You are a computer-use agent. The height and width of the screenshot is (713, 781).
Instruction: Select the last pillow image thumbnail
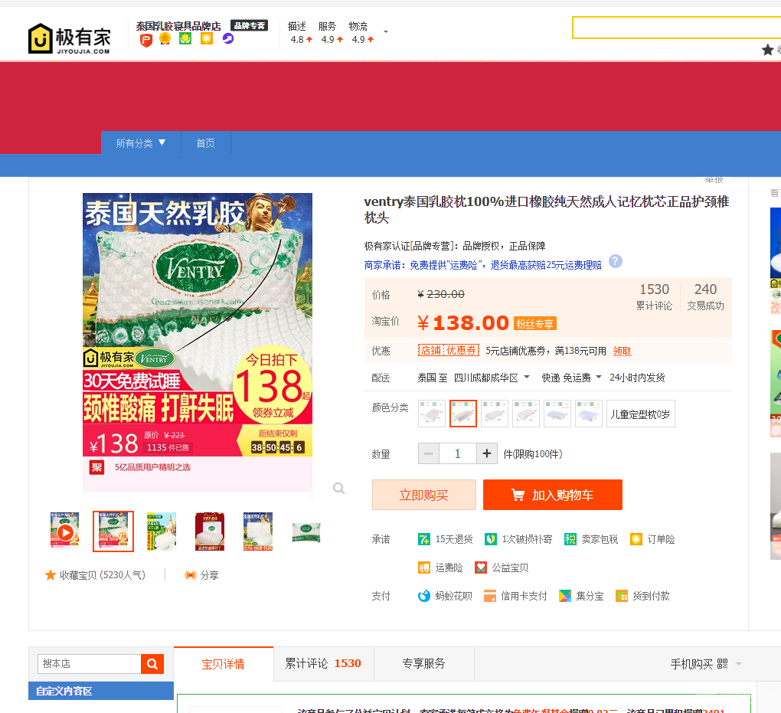click(306, 531)
